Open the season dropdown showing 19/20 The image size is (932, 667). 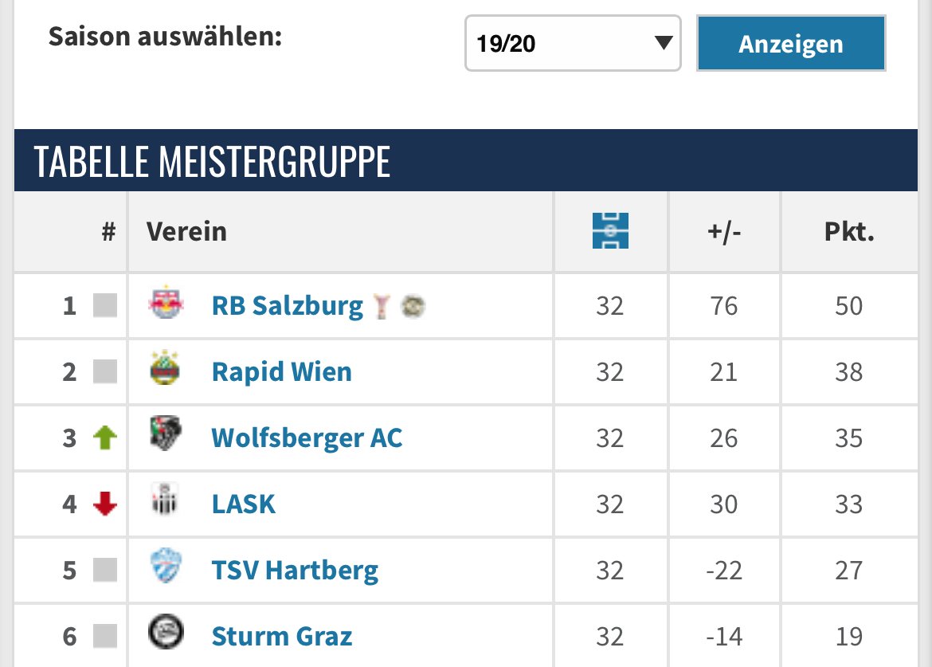[573, 43]
